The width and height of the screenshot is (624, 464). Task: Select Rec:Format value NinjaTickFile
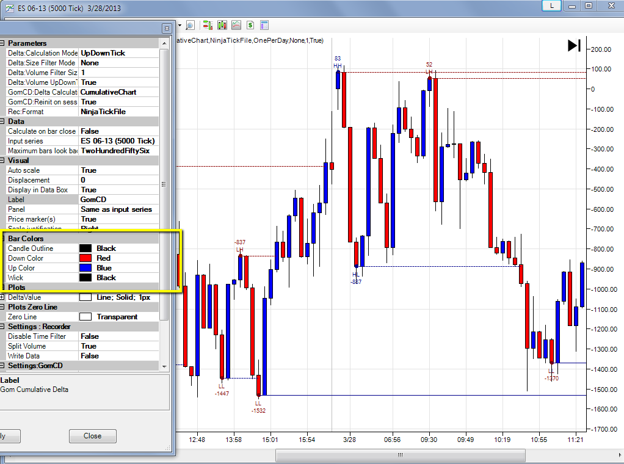119,112
